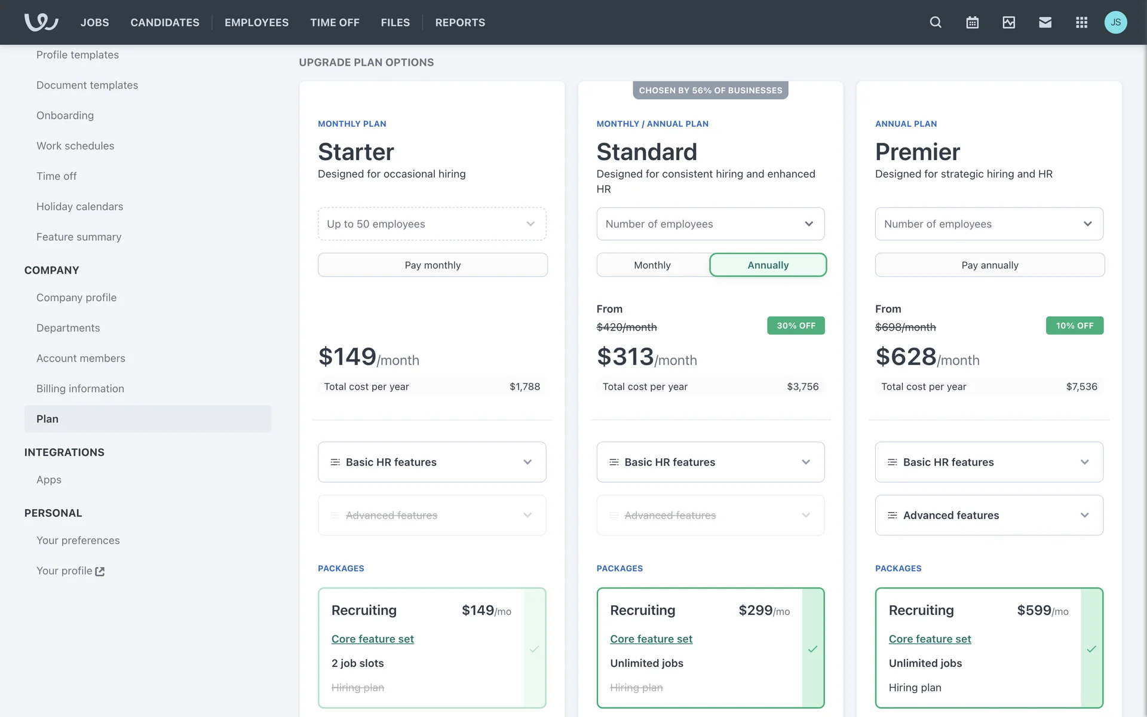Image resolution: width=1147 pixels, height=717 pixels.
Task: Click the Workable logo icon
Action: (x=41, y=22)
